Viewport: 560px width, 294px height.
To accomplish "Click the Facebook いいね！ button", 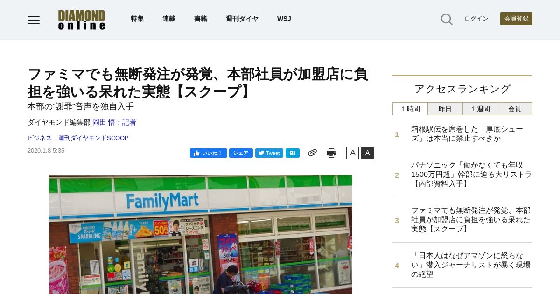I will point(209,153).
